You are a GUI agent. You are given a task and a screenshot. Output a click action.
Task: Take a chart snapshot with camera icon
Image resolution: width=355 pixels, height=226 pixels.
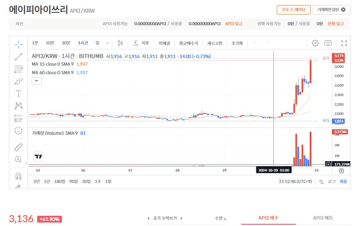(x=328, y=43)
